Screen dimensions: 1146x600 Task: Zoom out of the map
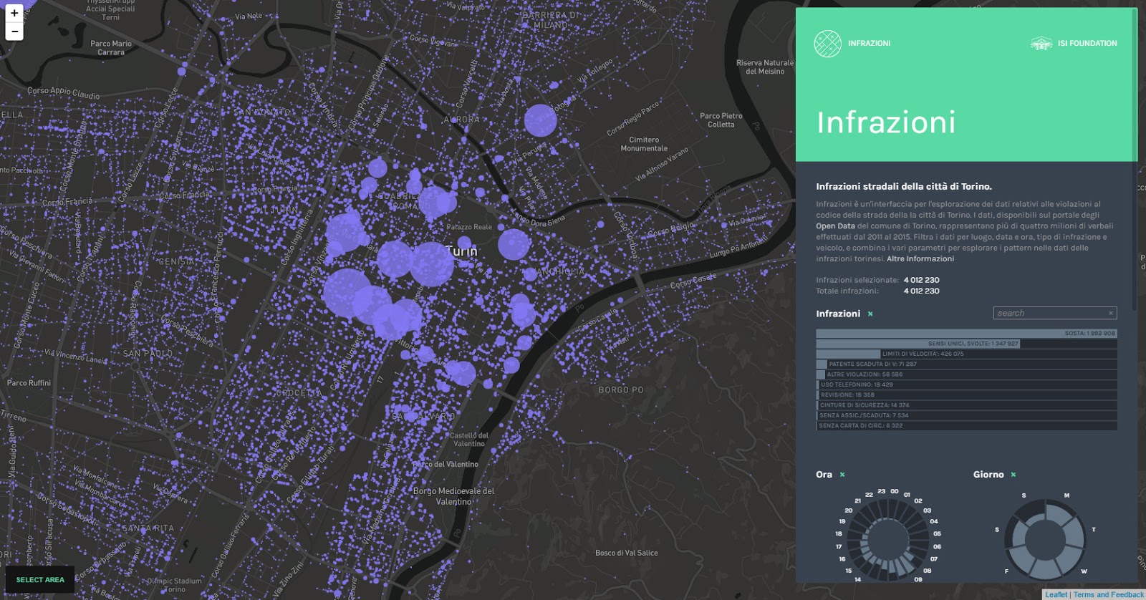[x=14, y=32]
